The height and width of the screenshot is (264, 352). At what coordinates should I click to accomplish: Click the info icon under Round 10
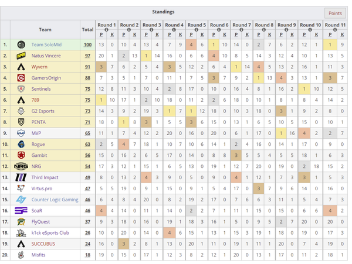click(310, 29)
